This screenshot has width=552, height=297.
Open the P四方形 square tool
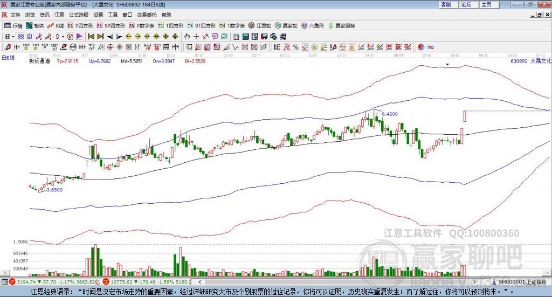point(80,26)
